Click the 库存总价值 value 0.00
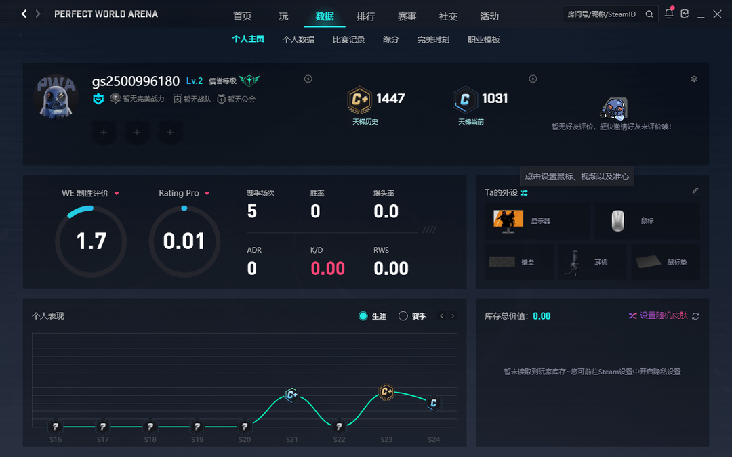The height and width of the screenshot is (457, 732). (542, 316)
